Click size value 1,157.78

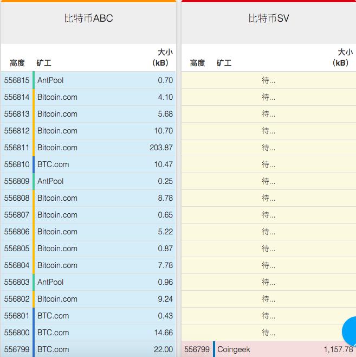point(339,349)
